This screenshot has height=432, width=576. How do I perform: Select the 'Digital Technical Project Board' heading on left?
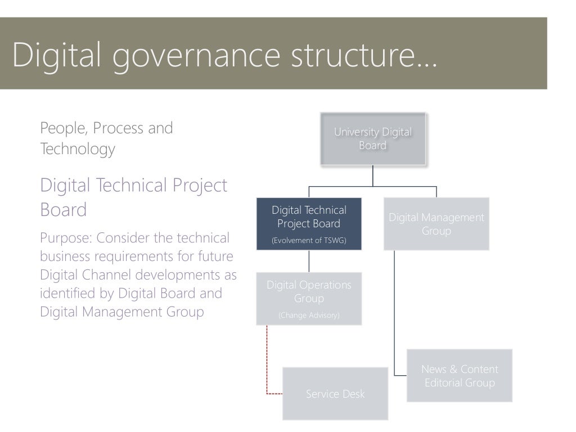[x=134, y=197]
